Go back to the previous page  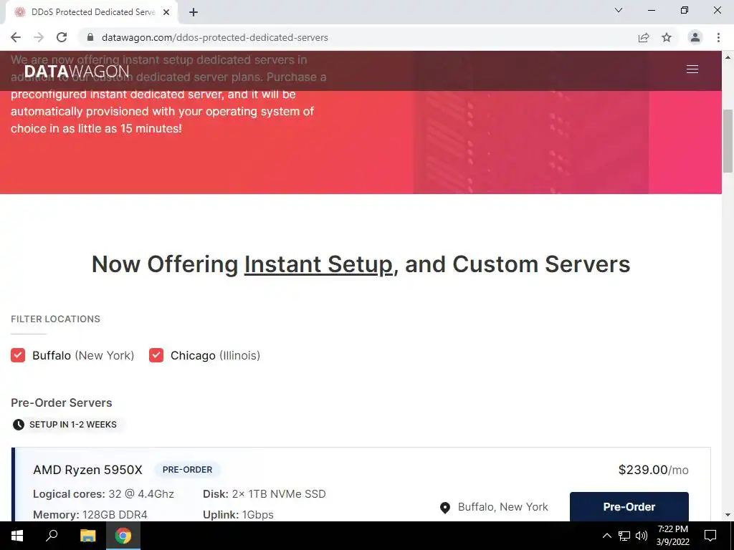16,37
